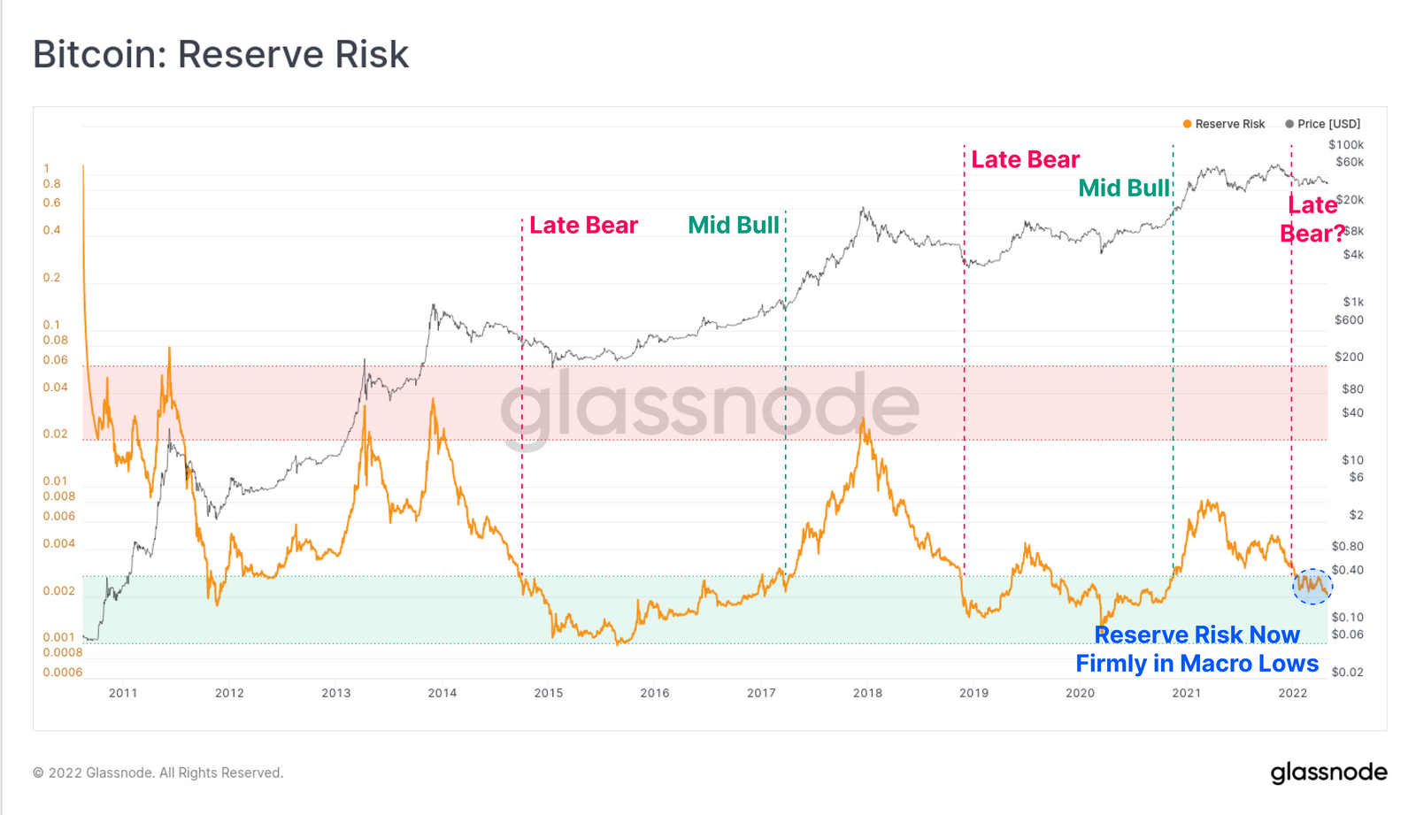
Task: Click the blue dashed circle highlight
Action: click(1312, 586)
